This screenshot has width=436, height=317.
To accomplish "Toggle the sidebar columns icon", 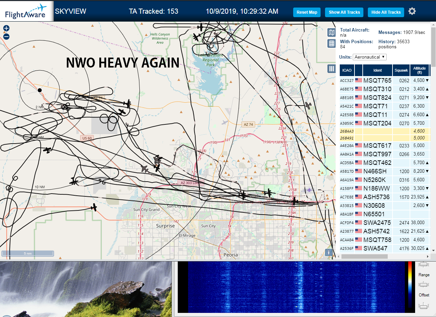I will (331, 69).
